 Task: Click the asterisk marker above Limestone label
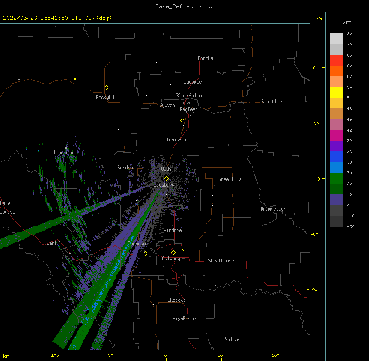coord(65,148)
